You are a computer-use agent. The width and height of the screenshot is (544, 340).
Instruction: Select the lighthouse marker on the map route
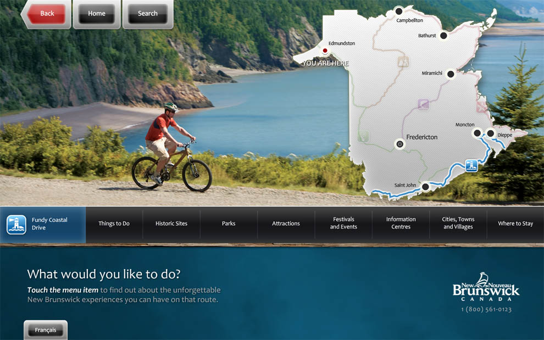(x=471, y=165)
